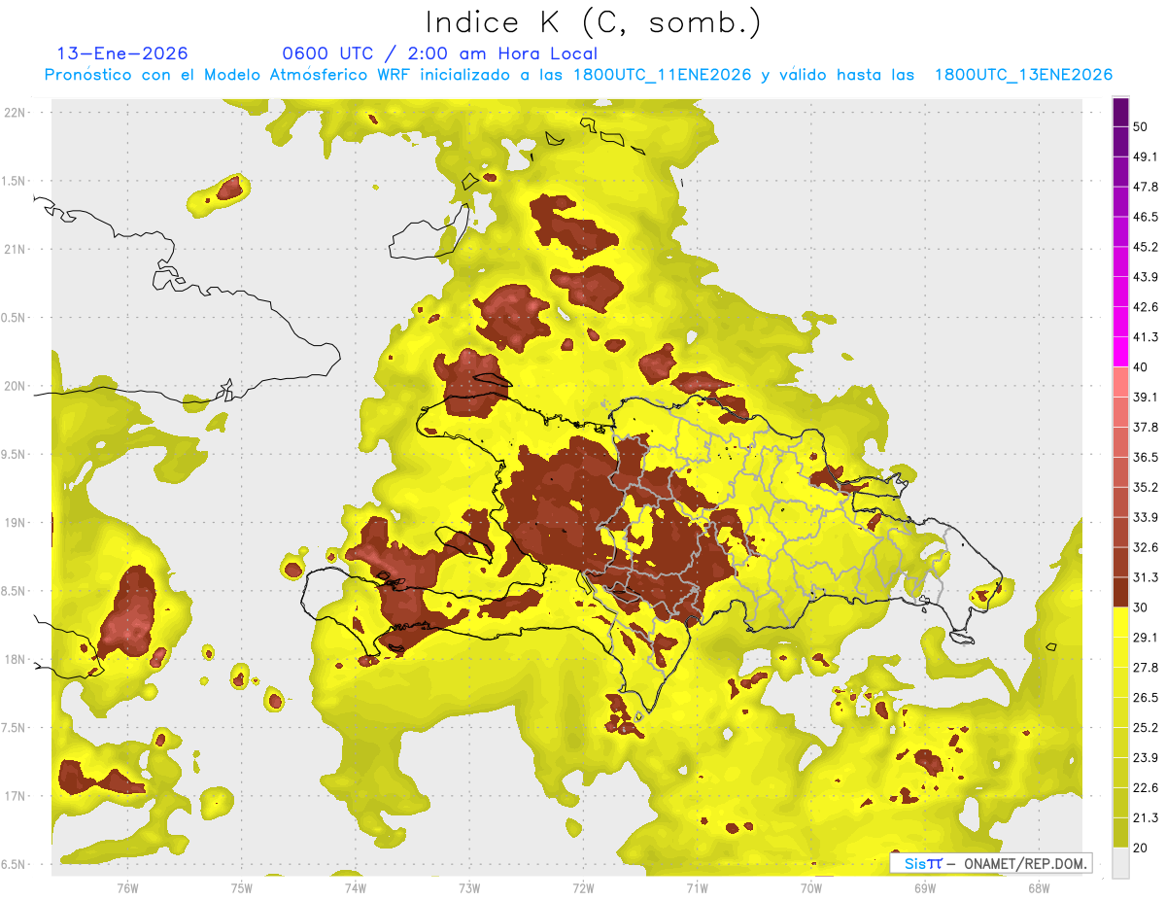Click the 'SisTT - ONAMET/REP.DOM.' credit box

[990, 863]
